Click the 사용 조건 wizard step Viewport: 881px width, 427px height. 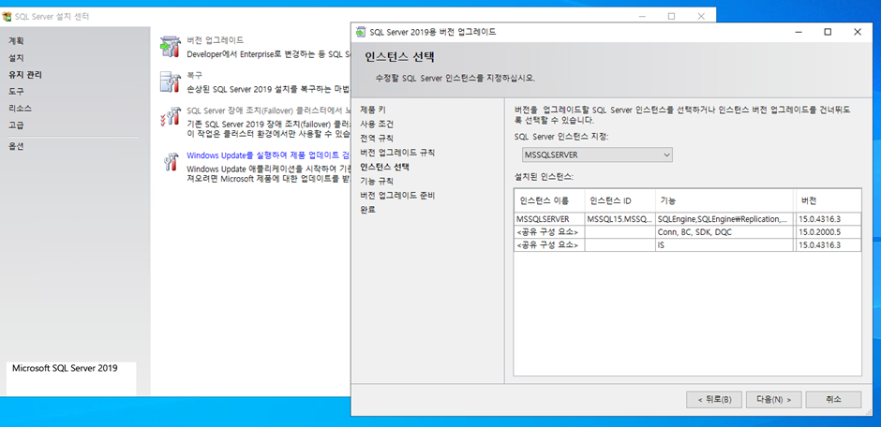coord(377,124)
